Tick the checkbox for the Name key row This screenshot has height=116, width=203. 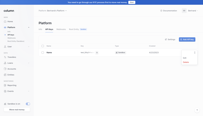(43, 53)
